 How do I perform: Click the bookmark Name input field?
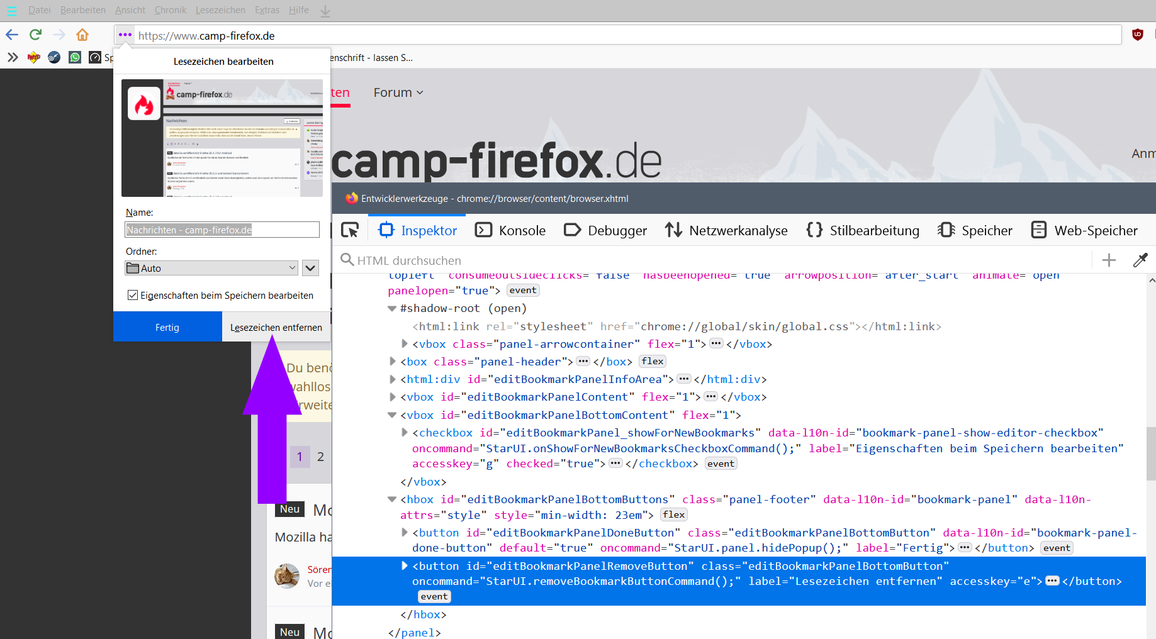pos(222,230)
